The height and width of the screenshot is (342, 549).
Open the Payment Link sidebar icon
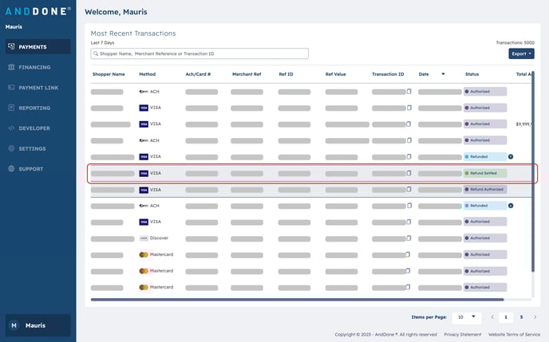click(11, 88)
